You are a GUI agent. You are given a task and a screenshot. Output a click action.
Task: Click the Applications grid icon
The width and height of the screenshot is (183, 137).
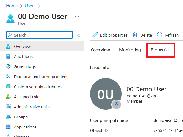[x=8, y=127]
